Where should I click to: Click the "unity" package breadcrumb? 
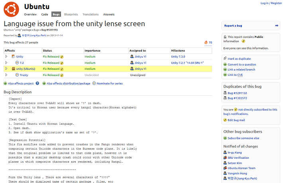[23, 30]
